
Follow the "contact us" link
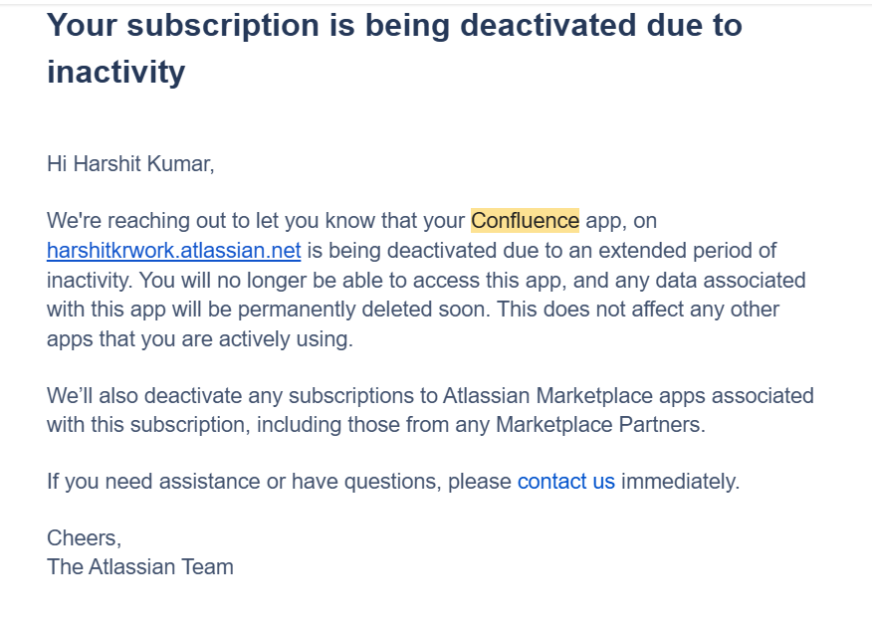click(x=566, y=482)
